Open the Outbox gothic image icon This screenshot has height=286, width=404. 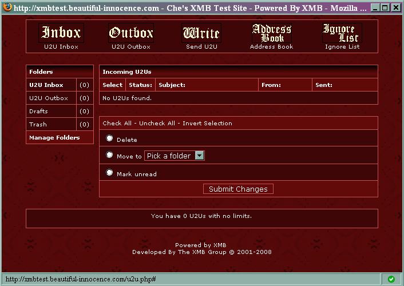pyautogui.click(x=131, y=33)
